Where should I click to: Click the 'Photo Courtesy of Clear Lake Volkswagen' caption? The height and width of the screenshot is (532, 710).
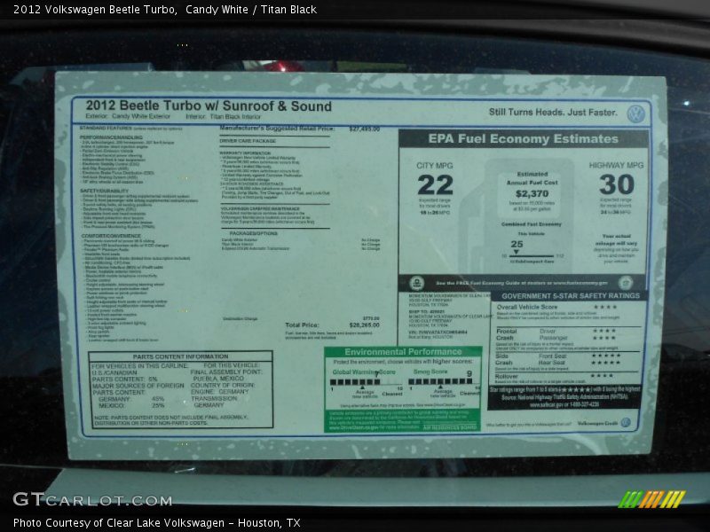coord(119,523)
